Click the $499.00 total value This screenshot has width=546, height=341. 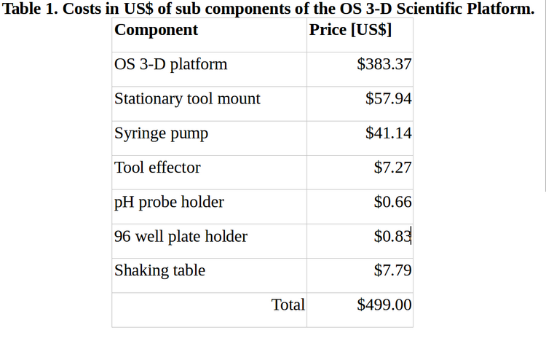pyautogui.click(x=384, y=305)
